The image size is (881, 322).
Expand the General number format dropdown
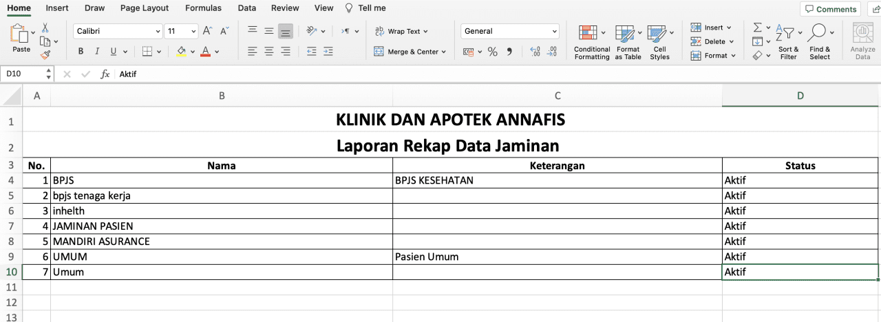click(555, 31)
